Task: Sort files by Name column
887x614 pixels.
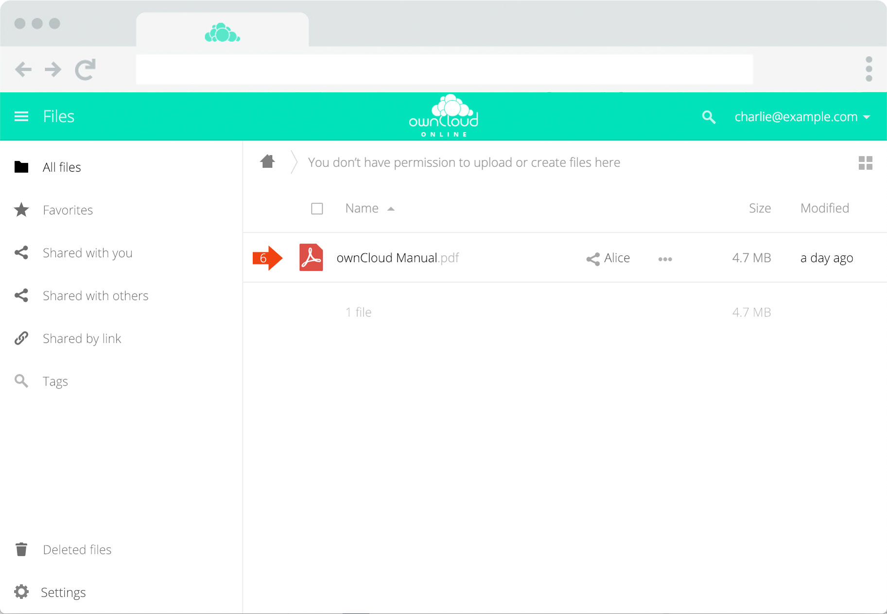Action: click(362, 208)
